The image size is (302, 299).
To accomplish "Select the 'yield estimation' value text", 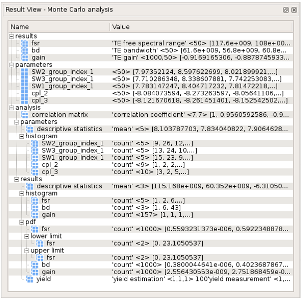I will (201, 279).
